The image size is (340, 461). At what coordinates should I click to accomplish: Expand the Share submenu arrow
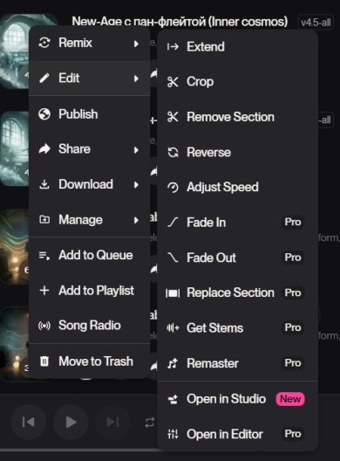tap(136, 150)
